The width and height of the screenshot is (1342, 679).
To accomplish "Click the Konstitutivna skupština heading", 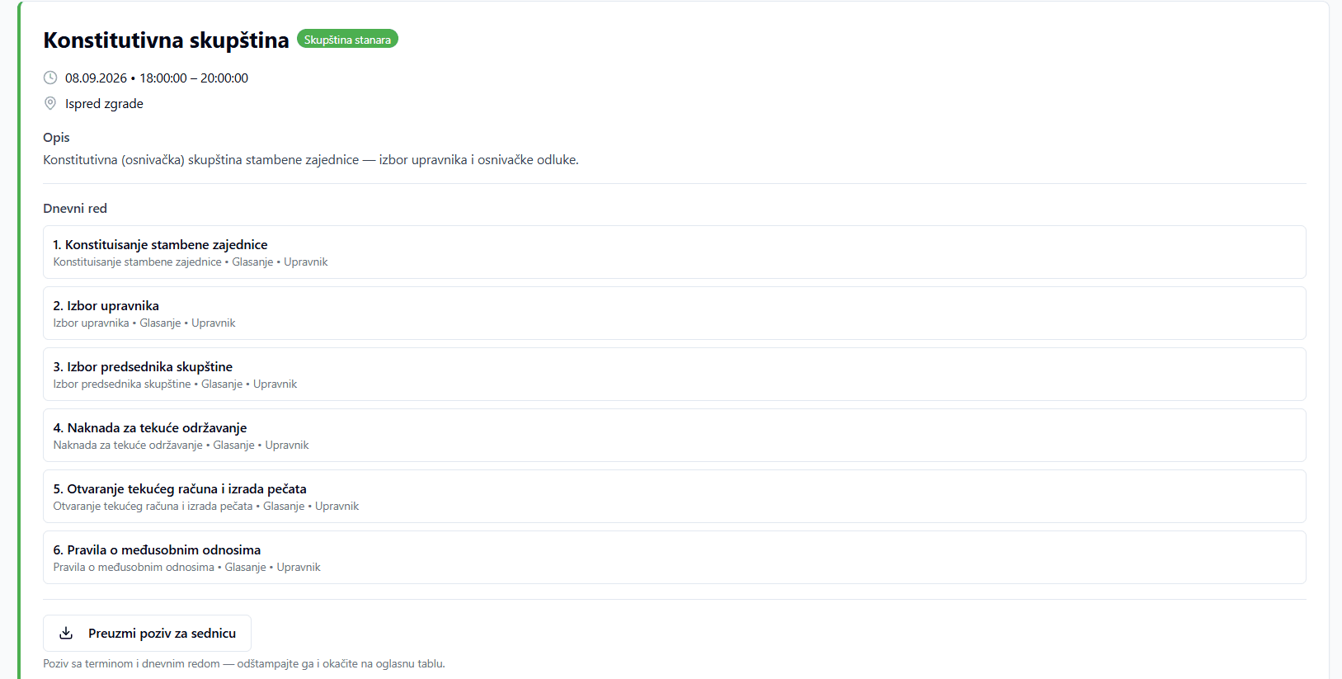I will (166, 40).
